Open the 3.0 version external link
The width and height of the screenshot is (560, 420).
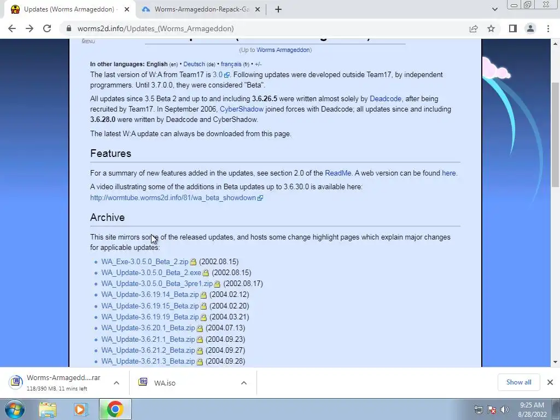tap(221, 74)
